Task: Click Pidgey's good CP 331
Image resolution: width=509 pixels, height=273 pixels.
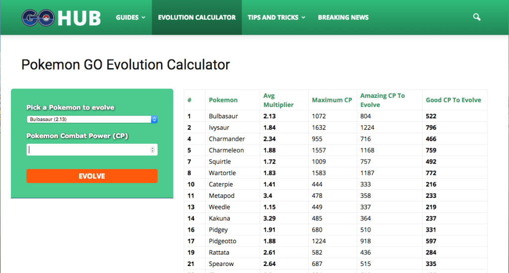Action: coord(431,230)
